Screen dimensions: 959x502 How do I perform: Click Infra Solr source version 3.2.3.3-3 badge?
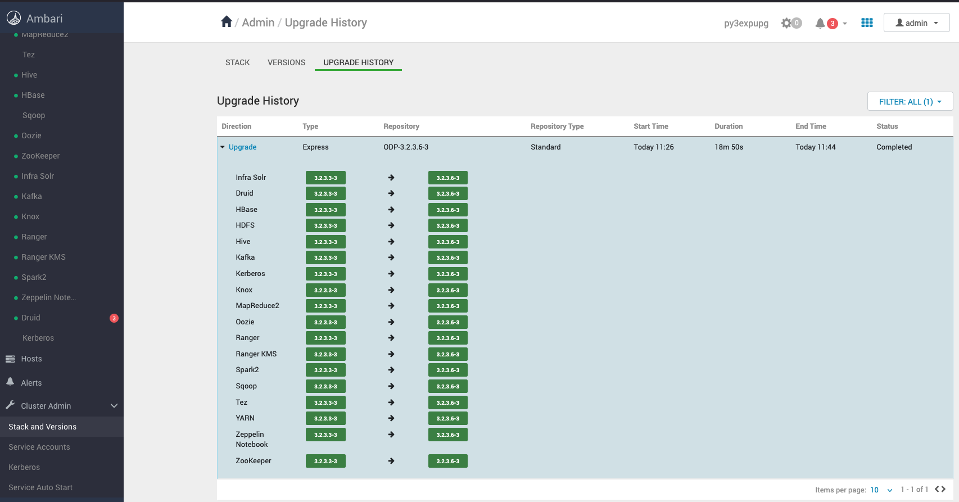325,178
